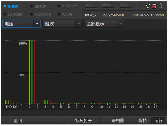Screen dimensions: 168x126
Task: Select the WAVE mode
Action: coord(65,15)
